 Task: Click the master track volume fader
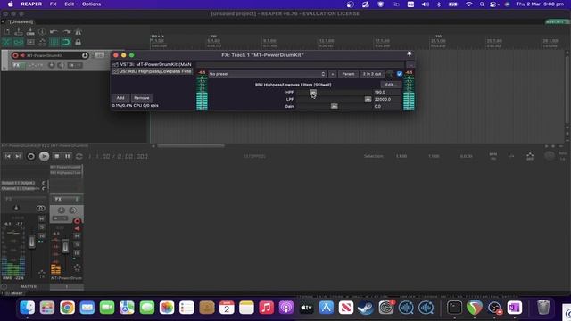tap(32, 242)
